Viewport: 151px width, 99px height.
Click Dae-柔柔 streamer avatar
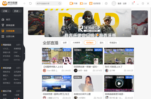pyautogui.click(x=45, y=70)
